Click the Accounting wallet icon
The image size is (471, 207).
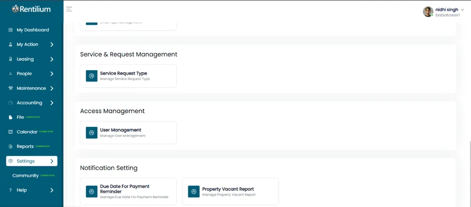pyautogui.click(x=11, y=103)
